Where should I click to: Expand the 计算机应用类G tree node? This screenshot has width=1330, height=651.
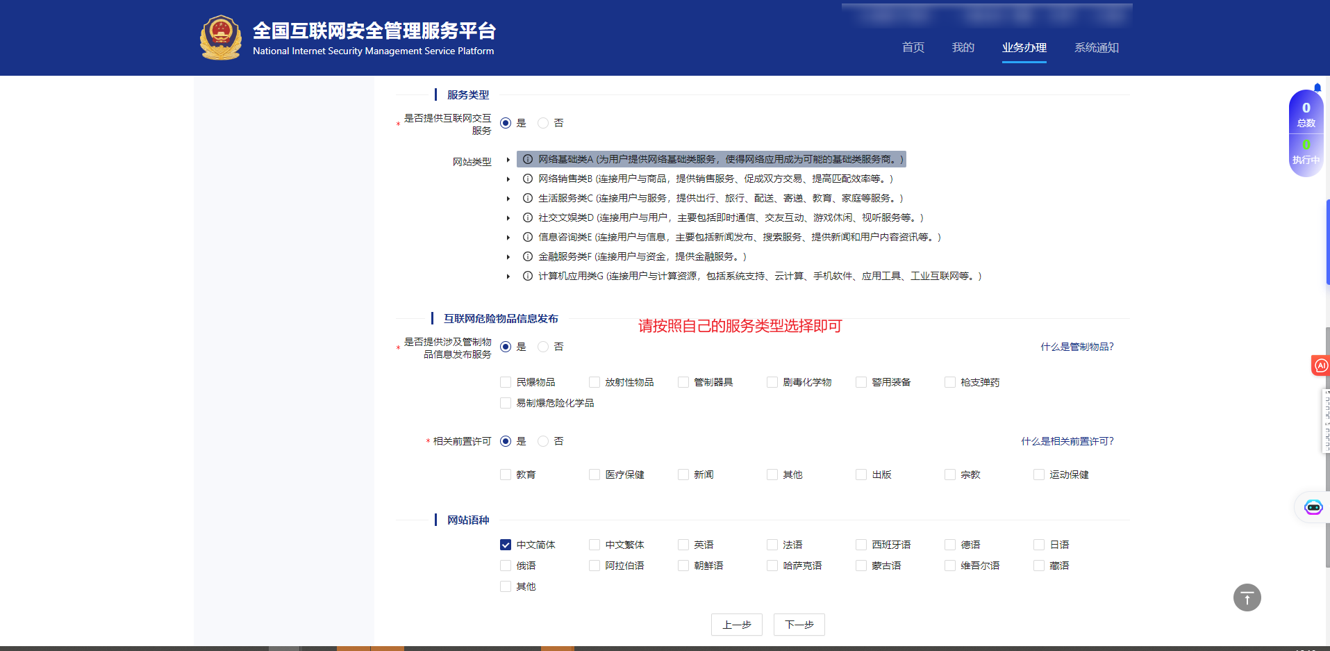tap(508, 277)
